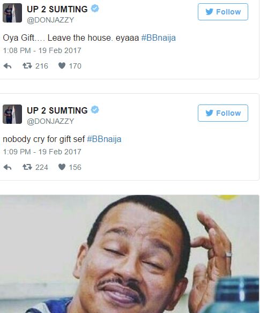Open the meme photo of man gesturing
The height and width of the screenshot is (313, 260).
pos(130,254)
